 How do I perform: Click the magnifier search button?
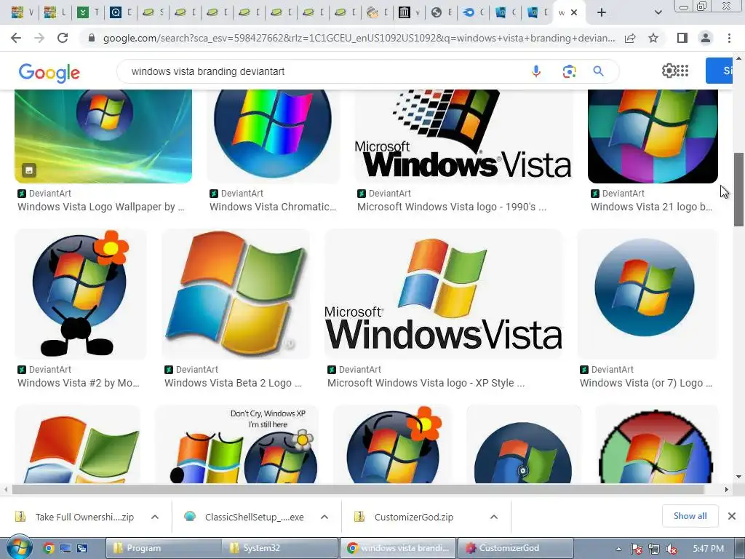point(598,71)
